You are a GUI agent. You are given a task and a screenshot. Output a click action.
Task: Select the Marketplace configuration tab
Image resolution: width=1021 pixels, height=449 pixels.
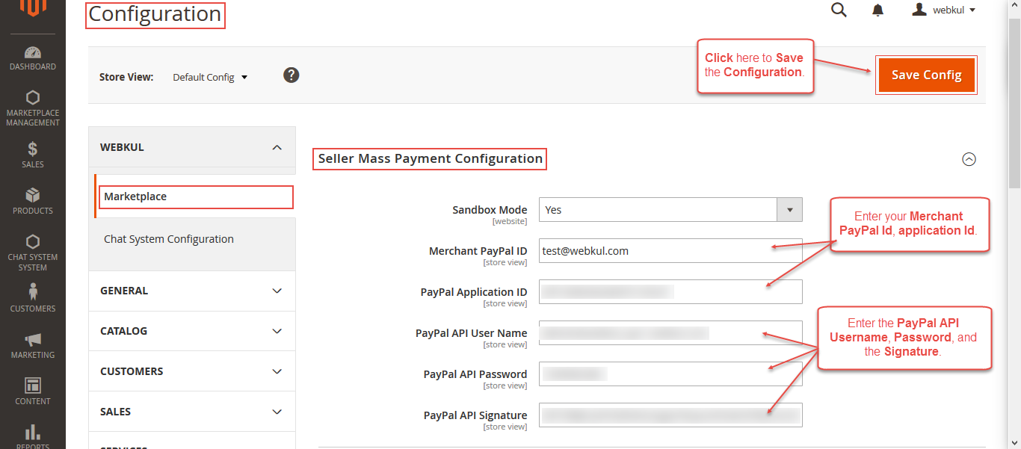pyautogui.click(x=195, y=196)
